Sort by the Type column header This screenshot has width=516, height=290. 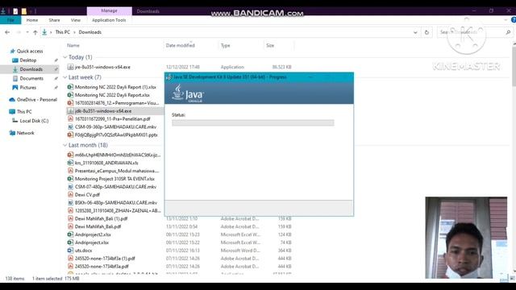tap(226, 45)
